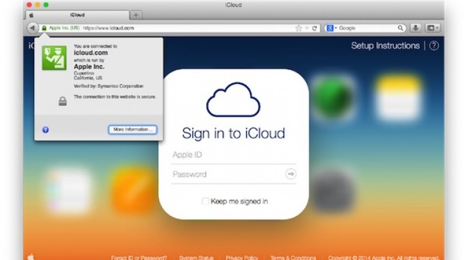Image resolution: width=468 pixels, height=260 pixels.
Task: Click "Verified by: Symantec Corporation" text
Action: [x=109, y=86]
